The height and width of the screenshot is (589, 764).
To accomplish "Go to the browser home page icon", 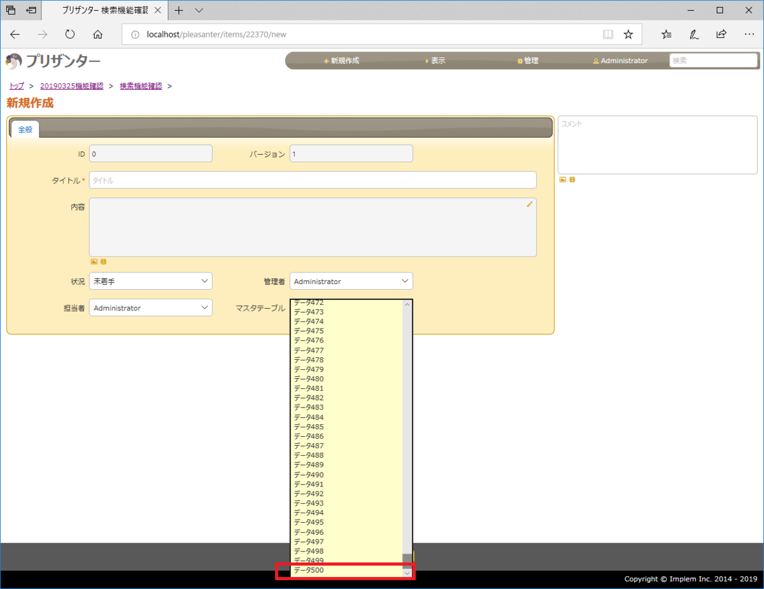I will click(97, 34).
